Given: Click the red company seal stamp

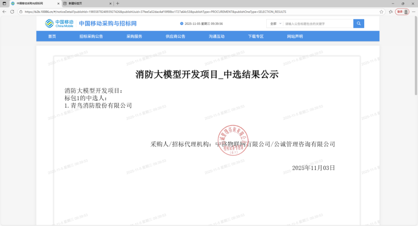Looking at the screenshot, I should 233,140.
